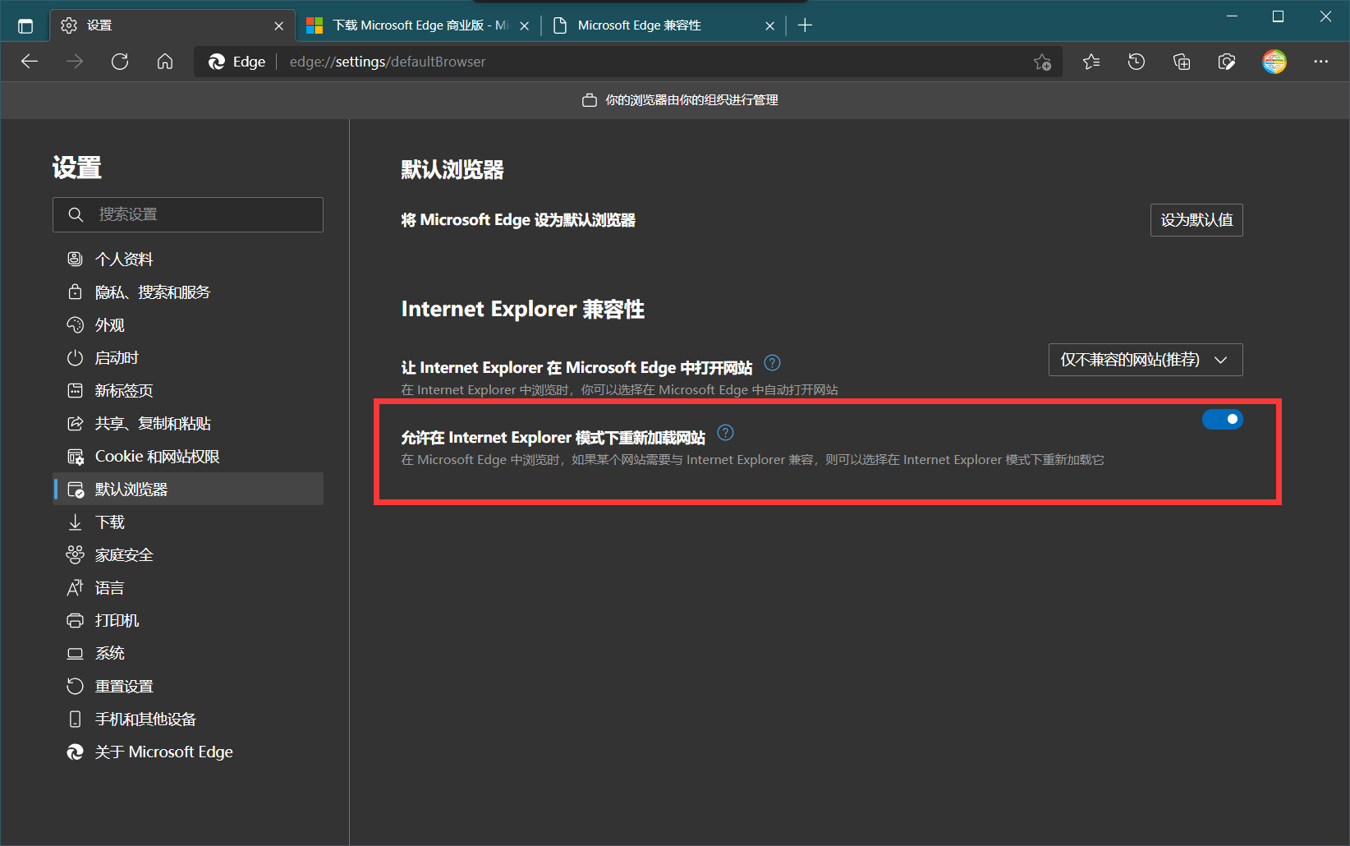Viewport: 1350px width, 846px height.
Task: Open 共享、复制和粘贴 settings section
Action: click(188, 424)
